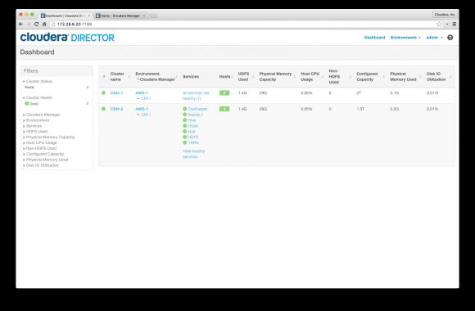Close the Home Cloudera Manager tab
This screenshot has height=311, width=475.
click(144, 16)
